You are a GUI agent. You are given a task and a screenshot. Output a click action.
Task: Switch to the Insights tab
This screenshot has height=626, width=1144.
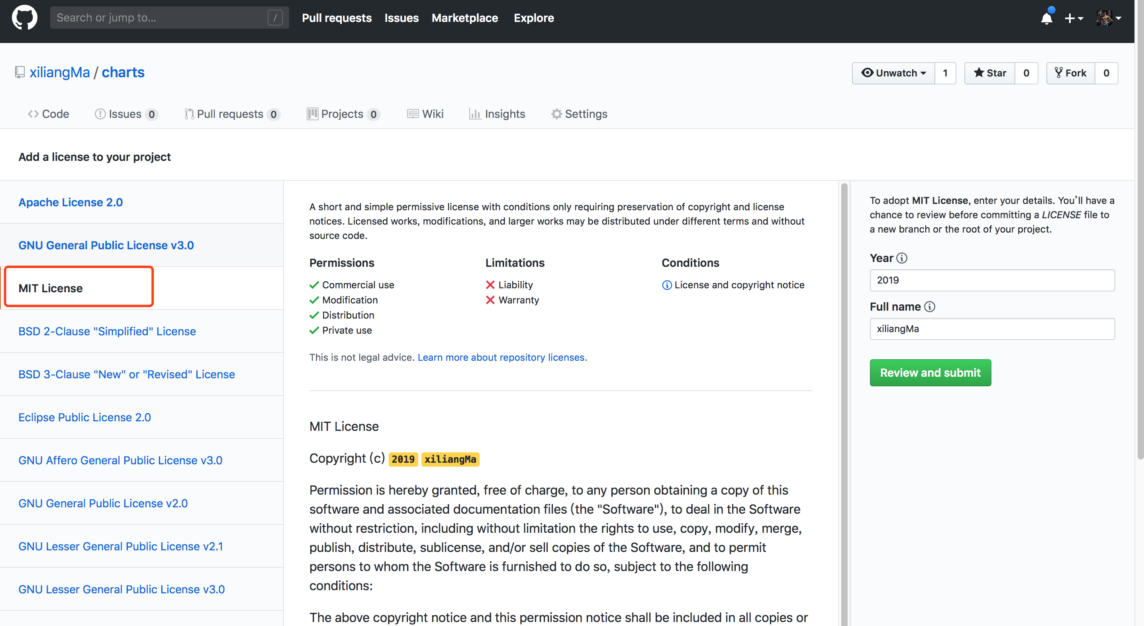(x=497, y=114)
